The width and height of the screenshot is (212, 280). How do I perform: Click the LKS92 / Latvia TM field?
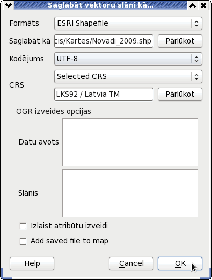click(x=104, y=95)
